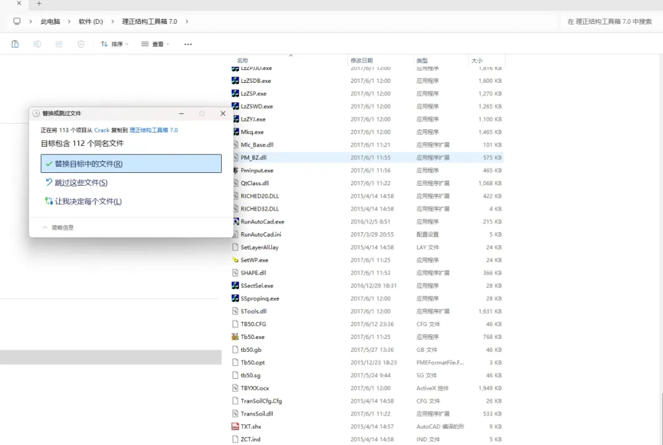The width and height of the screenshot is (663, 445).
Task: Select RICHED20.DLL file name
Action: click(x=260, y=196)
